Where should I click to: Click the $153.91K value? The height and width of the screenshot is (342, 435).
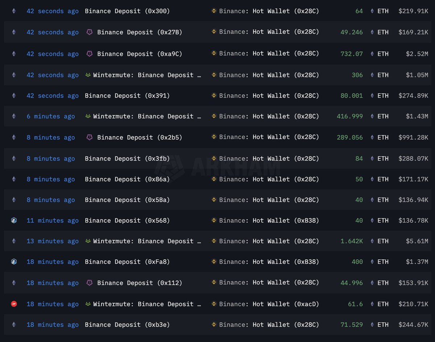(413, 283)
